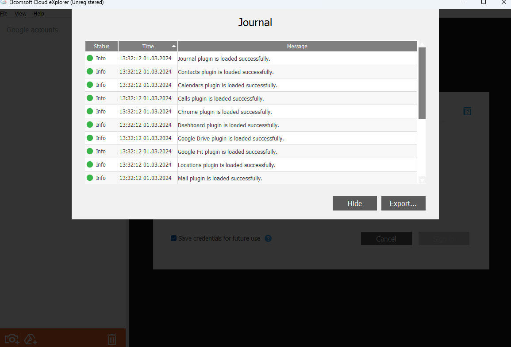
Task: Click the Elcomsoft app icon in title bar
Action: 4,2
